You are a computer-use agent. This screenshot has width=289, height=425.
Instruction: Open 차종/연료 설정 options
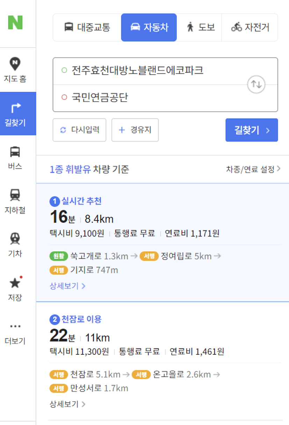click(253, 169)
